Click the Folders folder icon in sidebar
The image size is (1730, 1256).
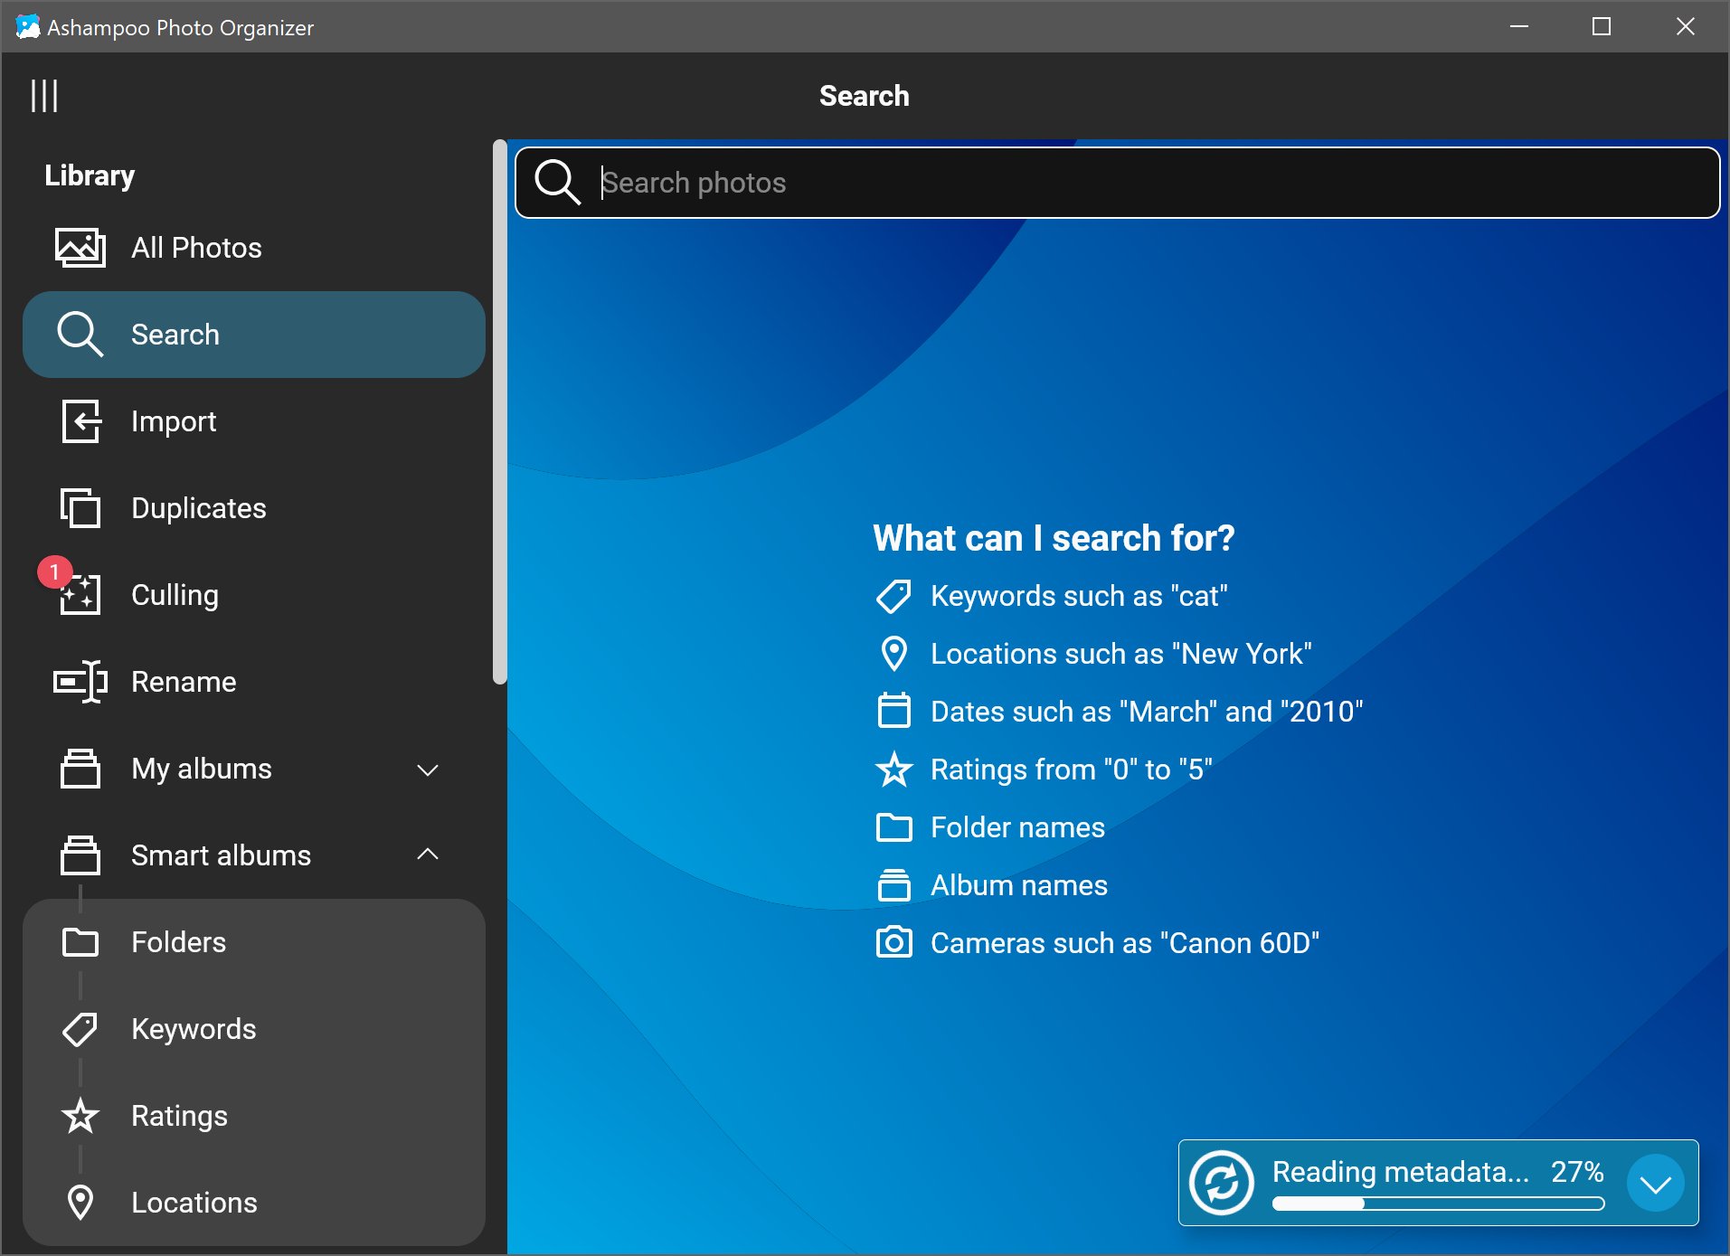pos(80,942)
